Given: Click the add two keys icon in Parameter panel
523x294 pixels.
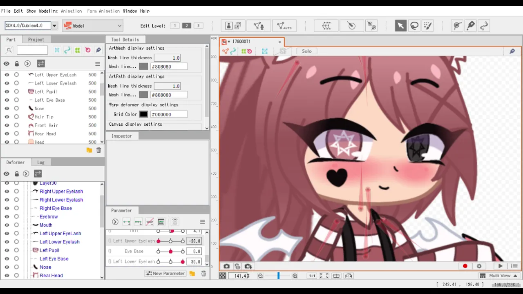Looking at the screenshot, I should 127,222.
